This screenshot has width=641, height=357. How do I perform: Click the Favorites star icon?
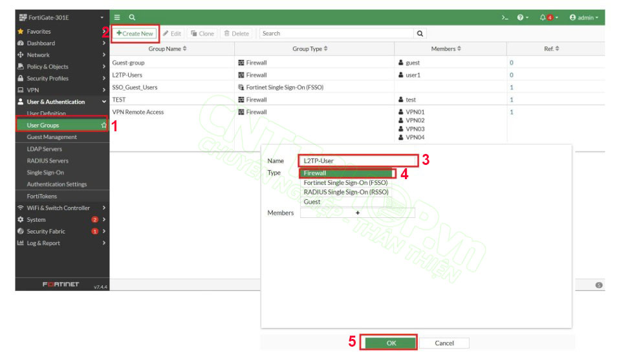pyautogui.click(x=21, y=32)
